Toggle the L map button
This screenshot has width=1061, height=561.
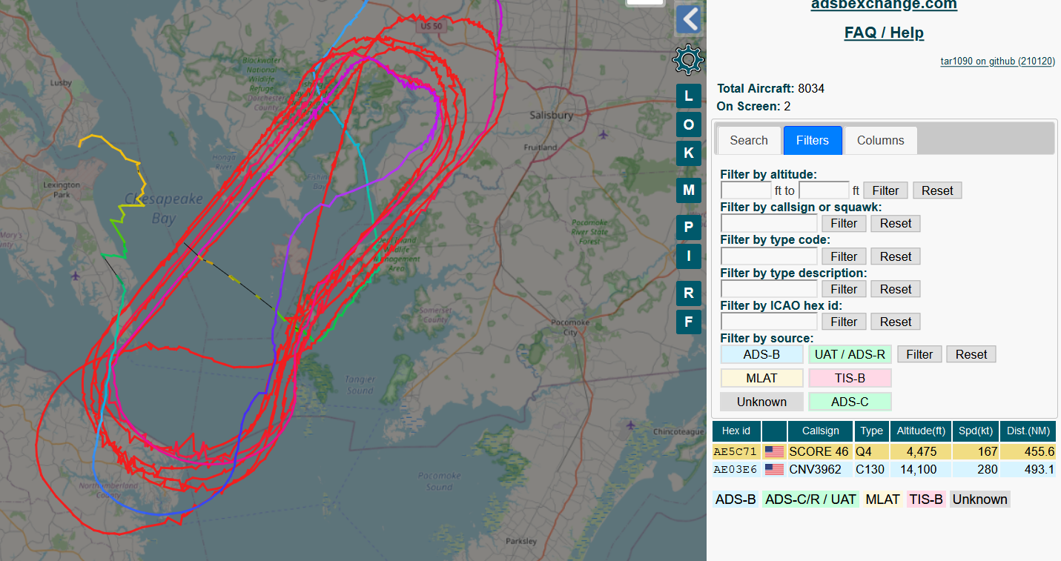tap(689, 96)
